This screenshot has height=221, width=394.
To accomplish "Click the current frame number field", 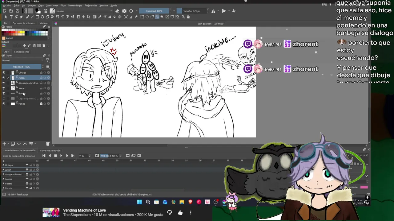I will [x=84, y=156].
